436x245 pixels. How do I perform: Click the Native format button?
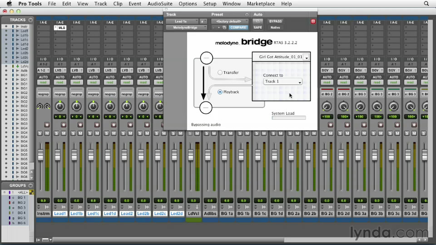click(x=275, y=28)
